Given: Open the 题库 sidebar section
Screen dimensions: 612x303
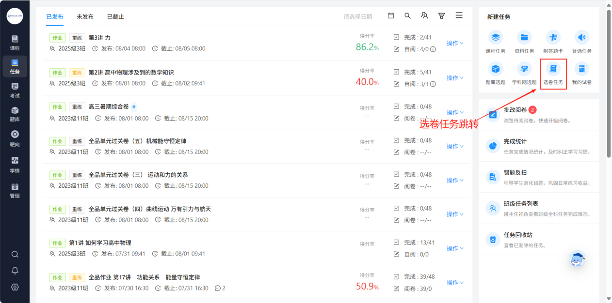Looking at the screenshot, I should [15, 114].
